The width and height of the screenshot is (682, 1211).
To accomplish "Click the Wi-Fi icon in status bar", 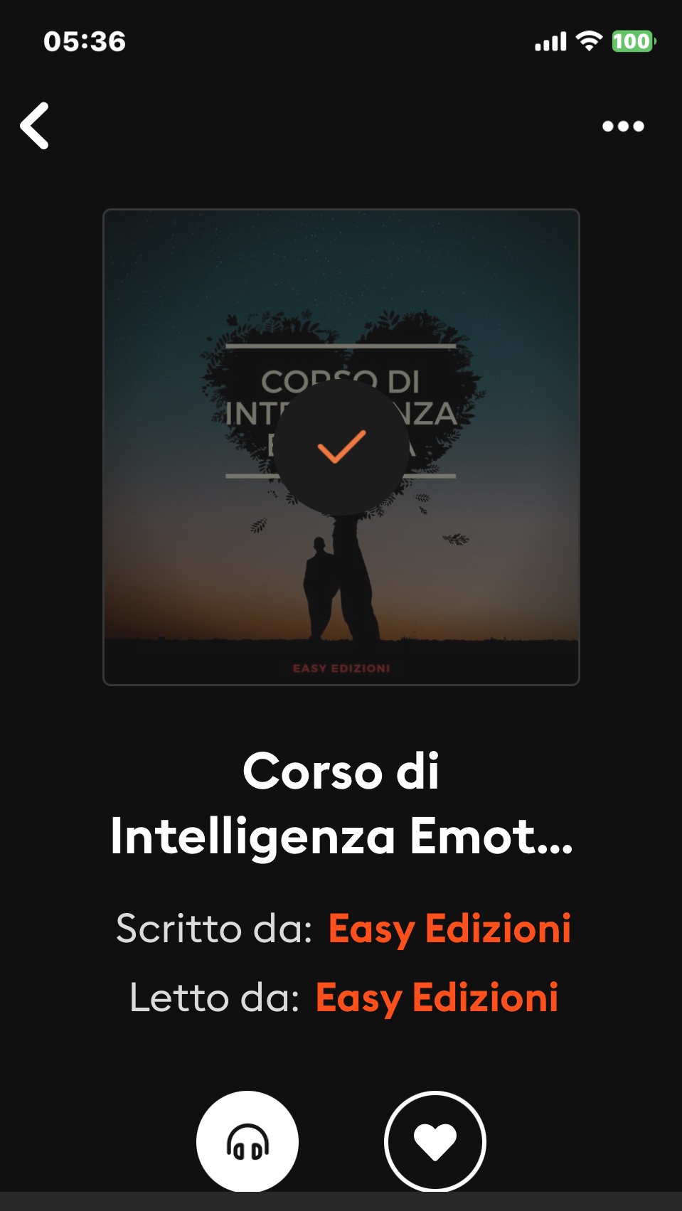I will coord(589,41).
